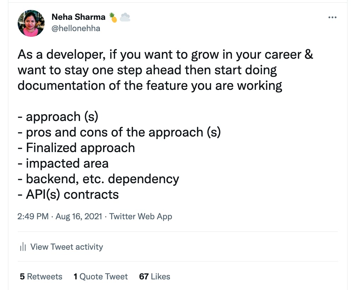The height and width of the screenshot is (290, 364).
Task: Show the 67 Likes list
Action: tap(155, 276)
